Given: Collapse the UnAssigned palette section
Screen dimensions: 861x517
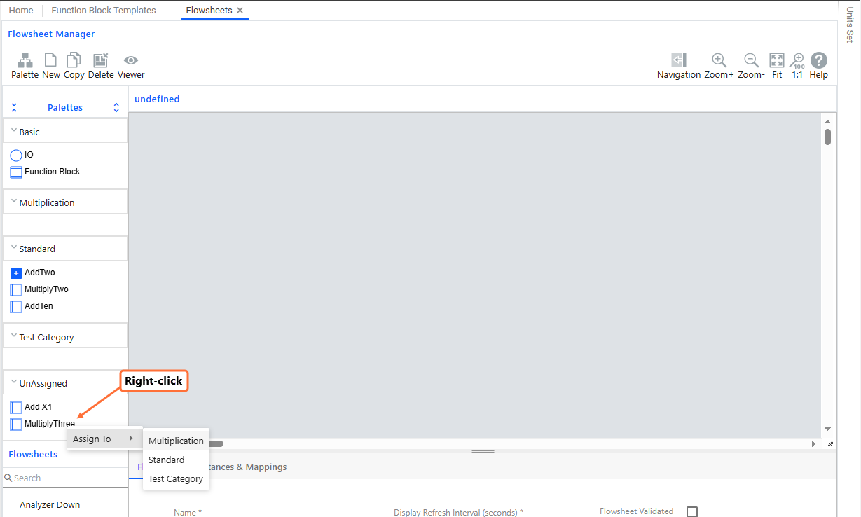Looking at the screenshot, I should [14, 382].
